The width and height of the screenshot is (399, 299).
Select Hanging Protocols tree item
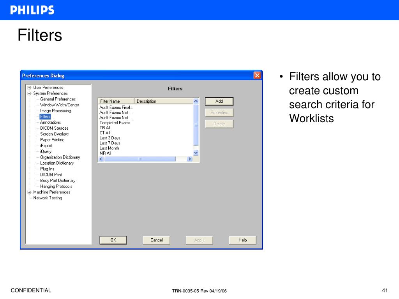coord(56,186)
